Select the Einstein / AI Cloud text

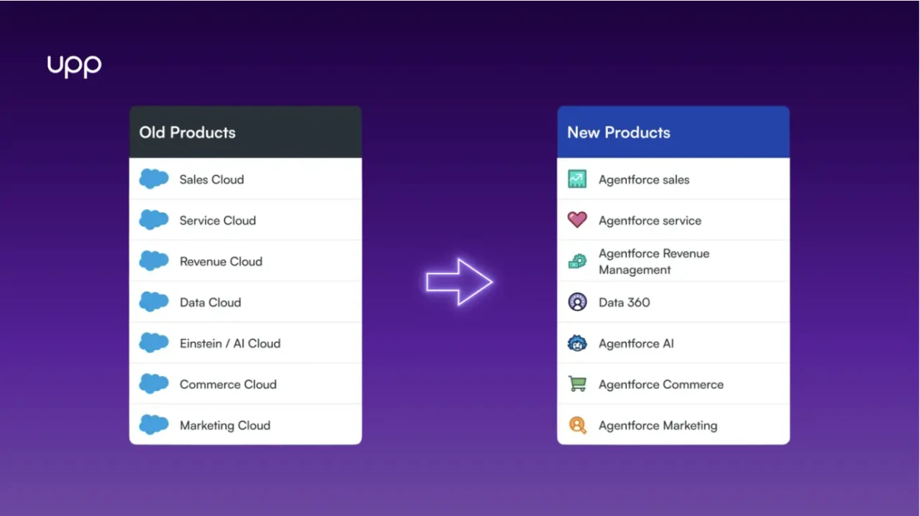click(x=230, y=343)
